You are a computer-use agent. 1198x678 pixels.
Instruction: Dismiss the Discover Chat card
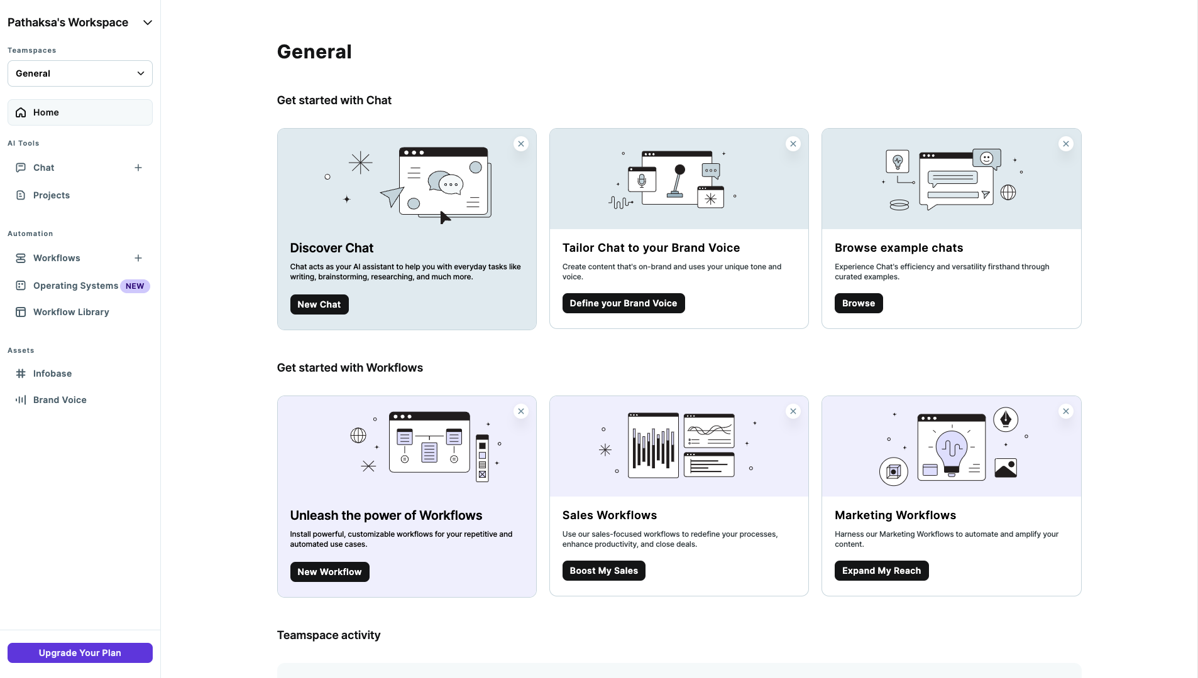[x=520, y=144]
